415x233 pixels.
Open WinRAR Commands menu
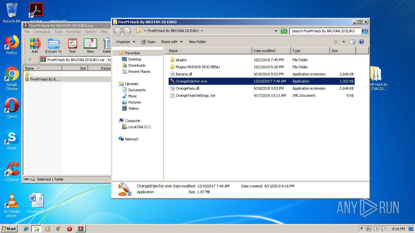42,32
